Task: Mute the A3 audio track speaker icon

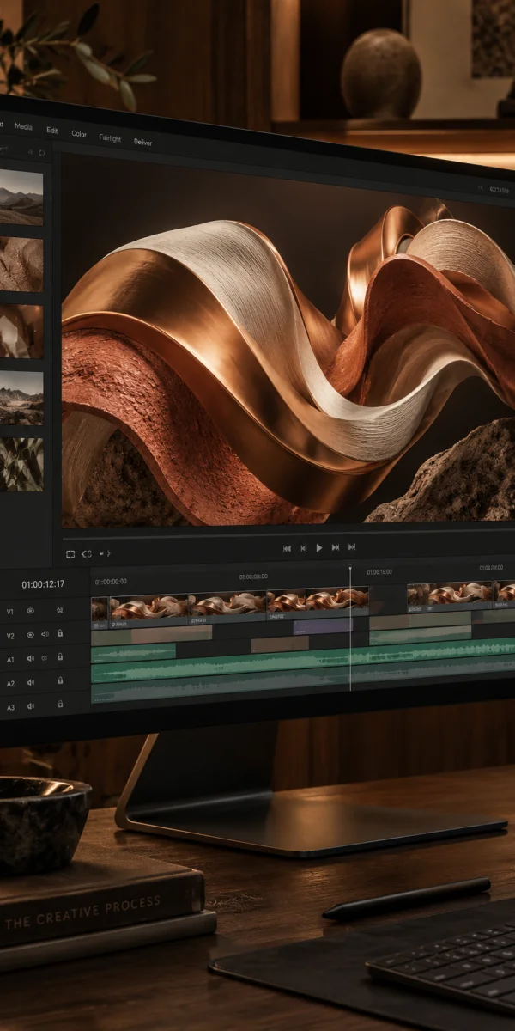Action: pos(31,706)
